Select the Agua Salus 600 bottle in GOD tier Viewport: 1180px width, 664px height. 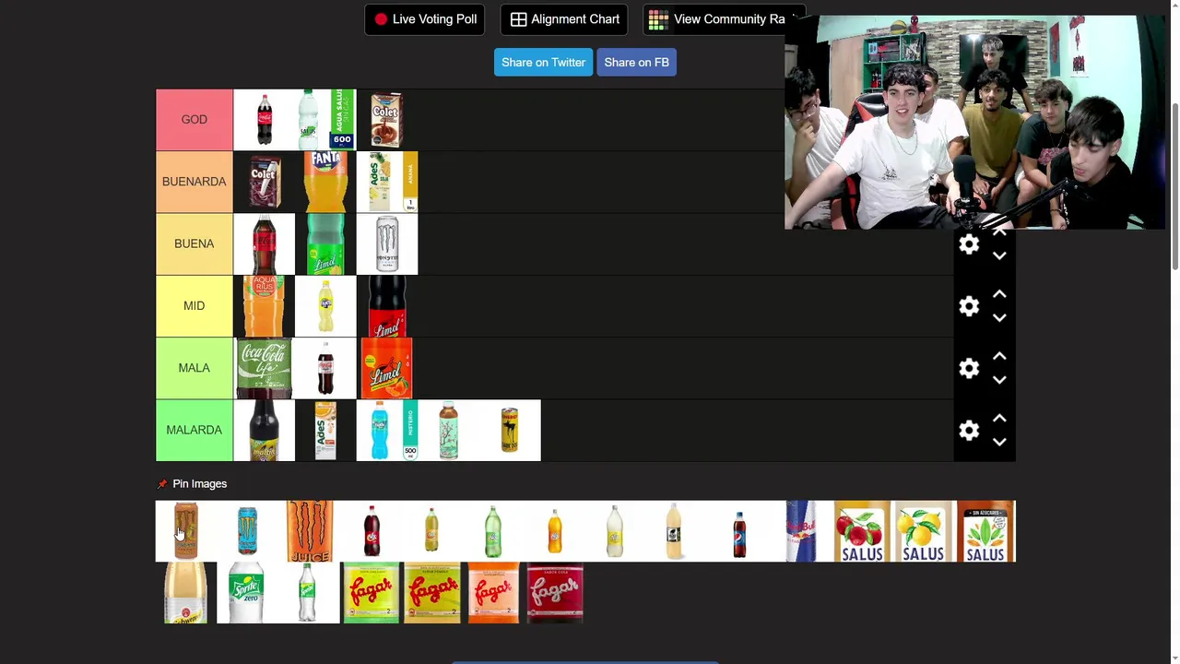[x=325, y=120]
